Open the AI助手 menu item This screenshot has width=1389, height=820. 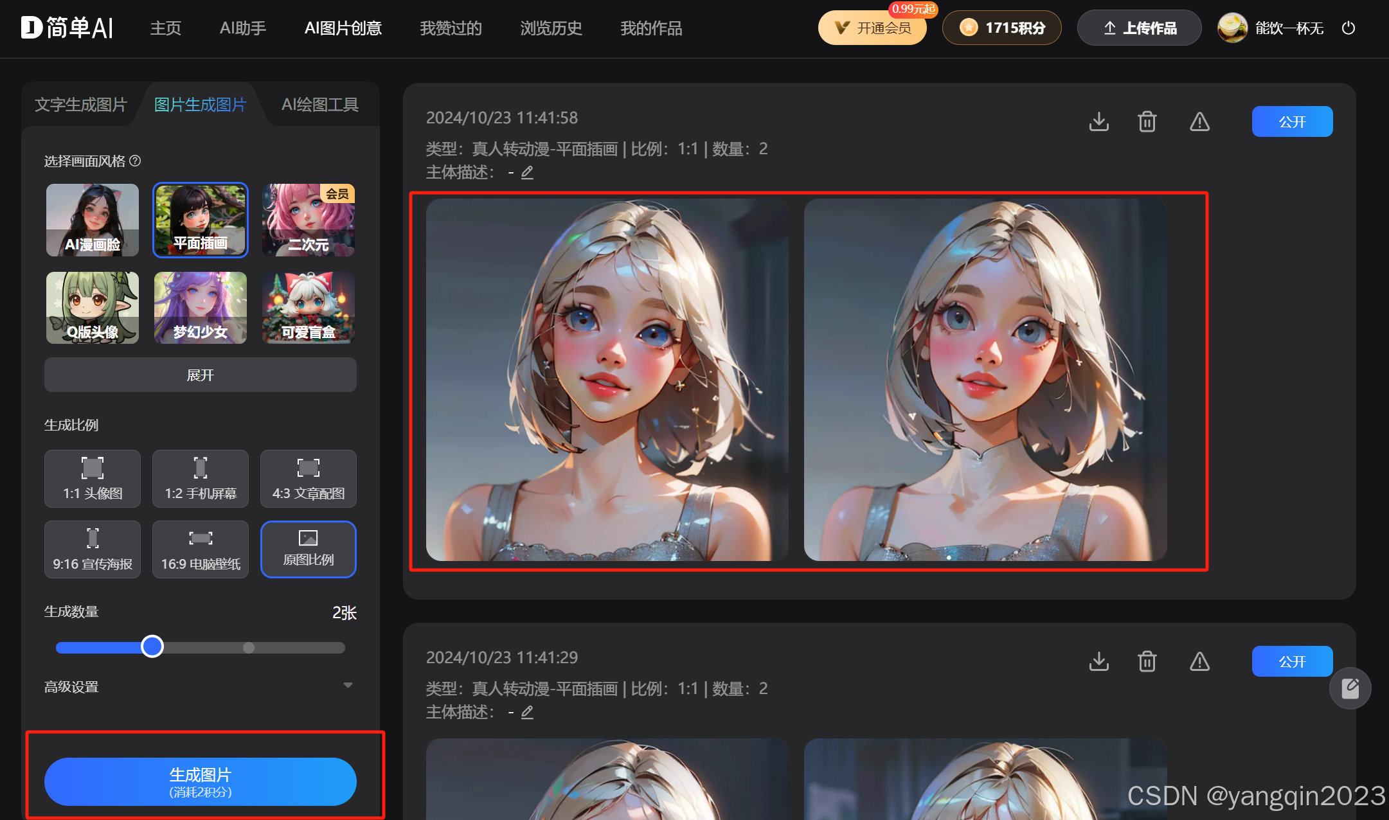(x=243, y=28)
